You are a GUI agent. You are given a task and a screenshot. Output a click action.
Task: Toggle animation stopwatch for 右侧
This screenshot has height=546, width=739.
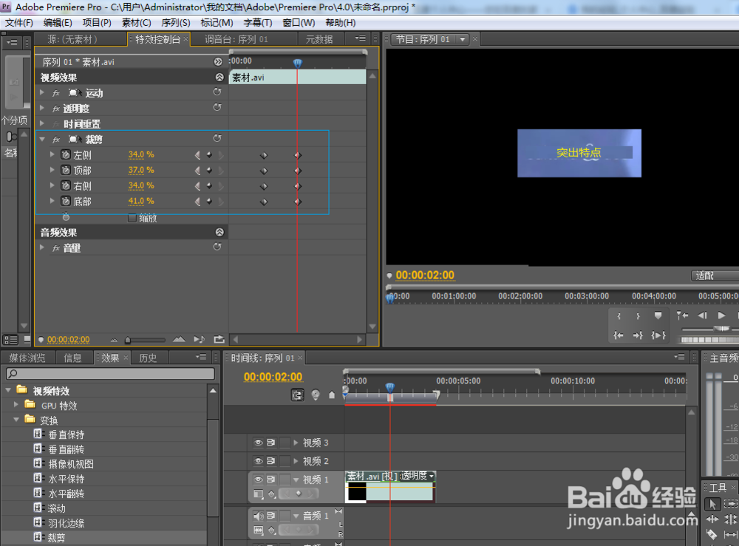(x=66, y=185)
